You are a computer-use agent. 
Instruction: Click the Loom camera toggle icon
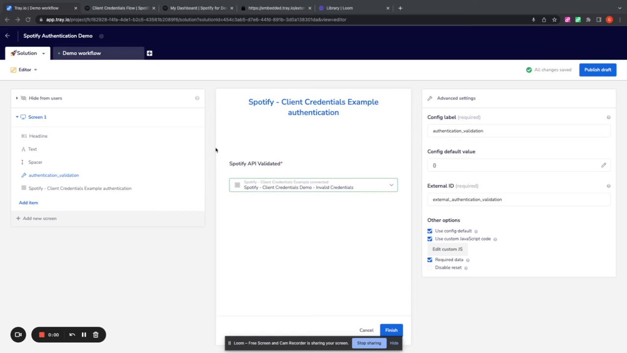(18, 335)
